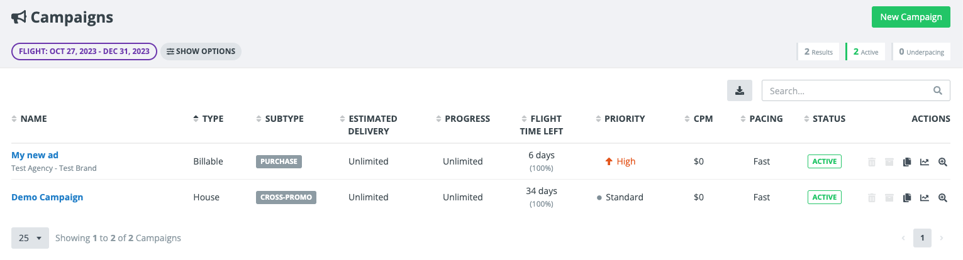This screenshot has width=963, height=260.
Task: Go to page 1 in pagination
Action: coord(922,238)
